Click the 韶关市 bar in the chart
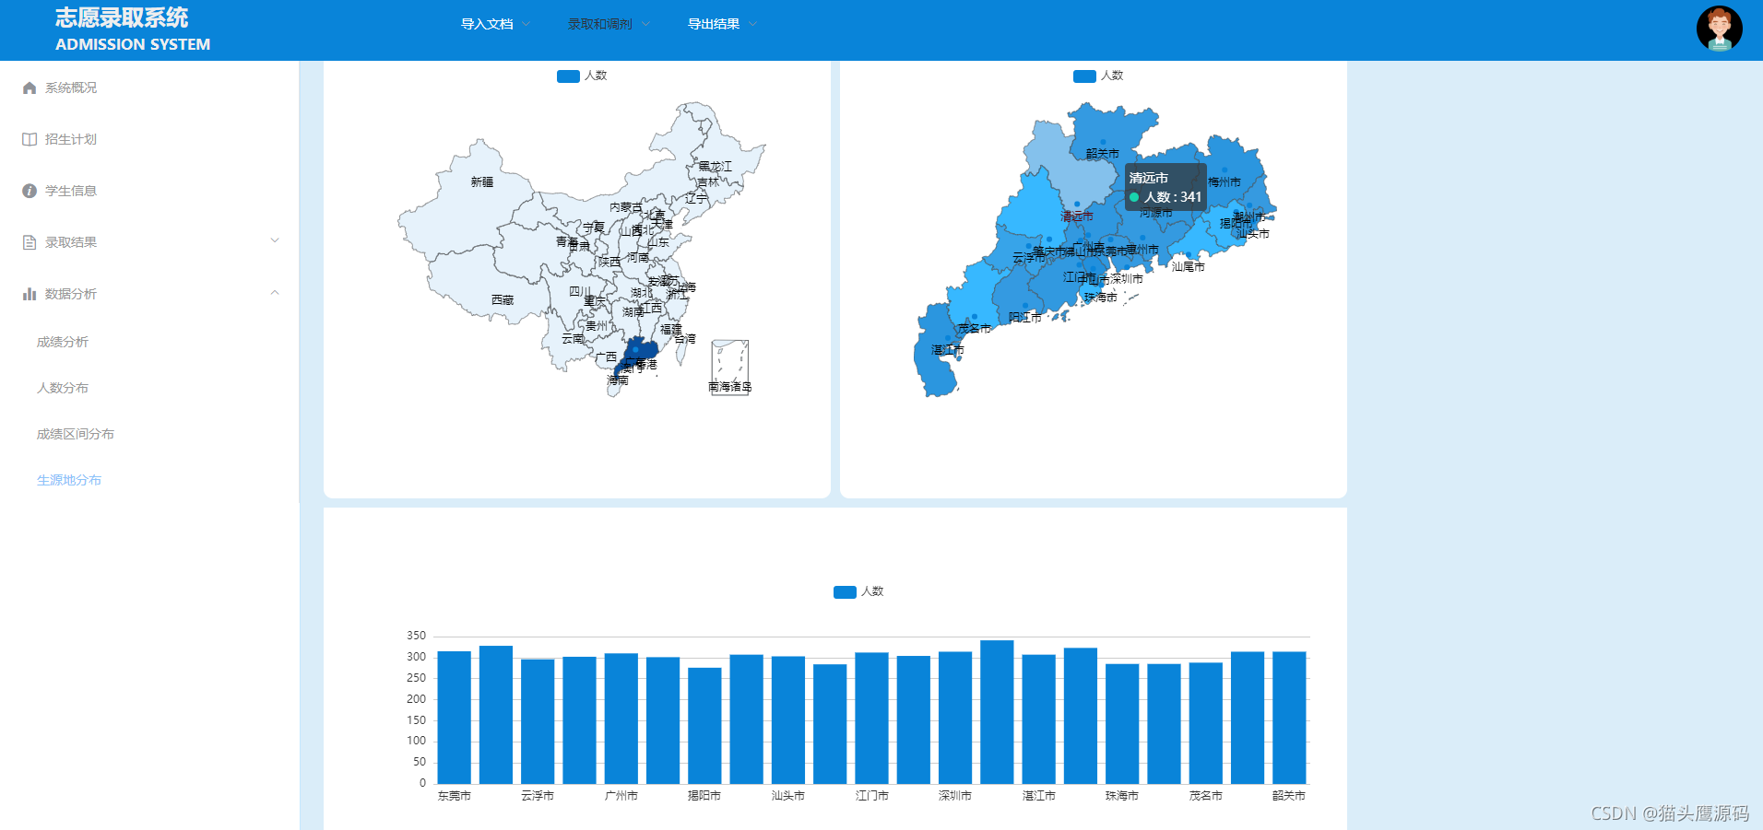Screen dimensions: 1763x830 [1289, 718]
